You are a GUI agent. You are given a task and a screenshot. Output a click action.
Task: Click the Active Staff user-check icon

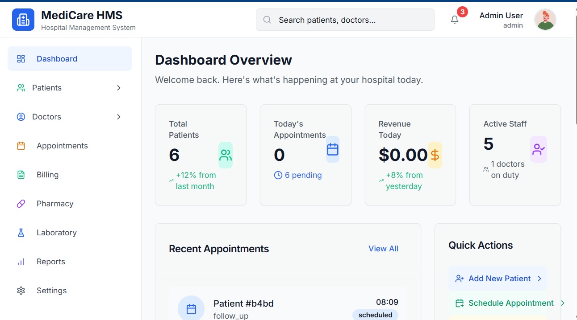pos(539,149)
